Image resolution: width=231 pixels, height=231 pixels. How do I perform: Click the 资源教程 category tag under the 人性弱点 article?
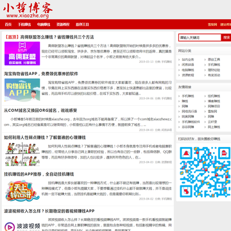pos(166,162)
